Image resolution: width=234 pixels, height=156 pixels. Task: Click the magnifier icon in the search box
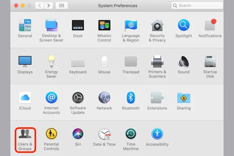(175, 6)
